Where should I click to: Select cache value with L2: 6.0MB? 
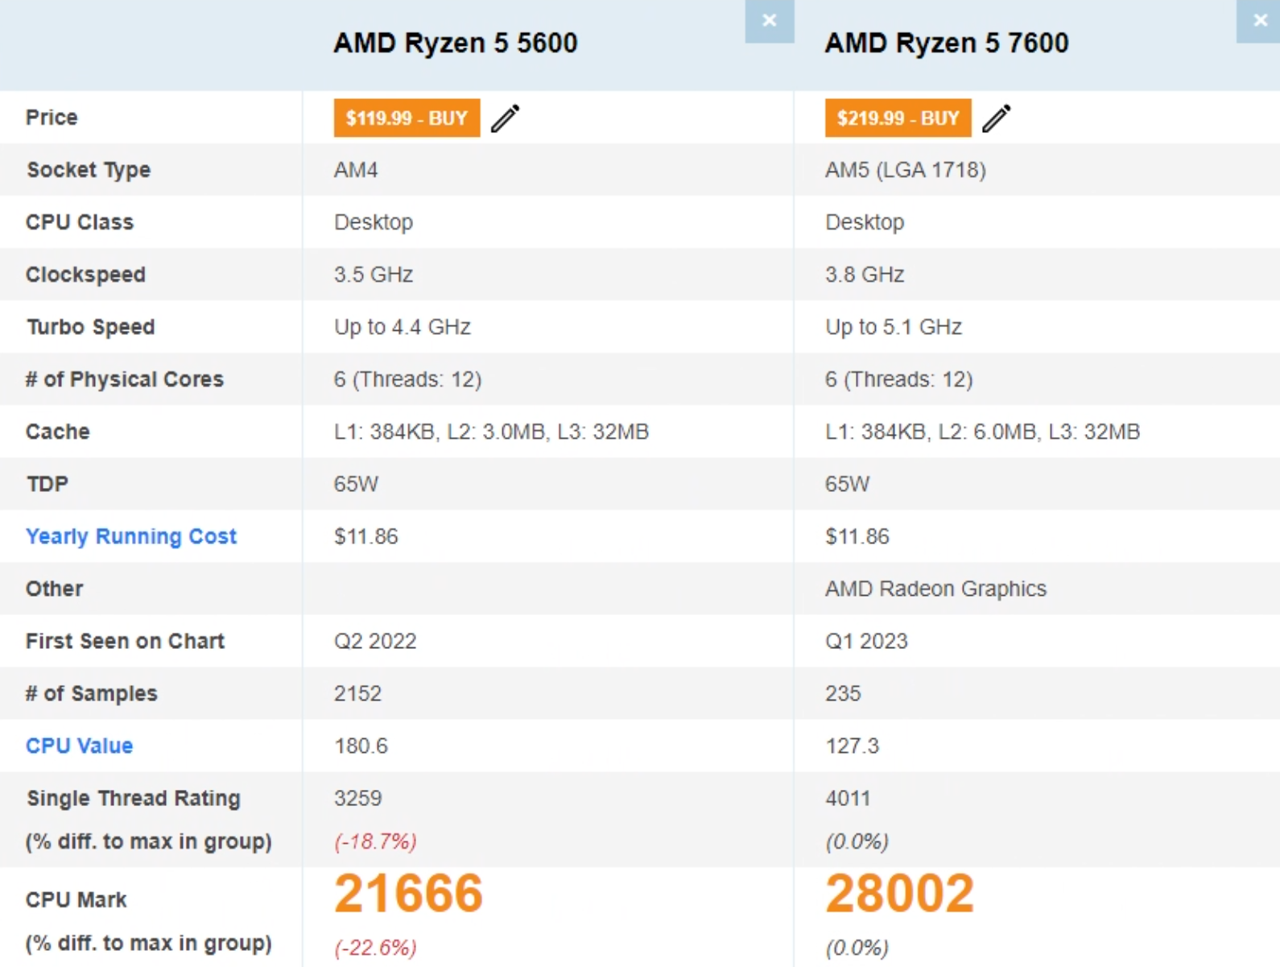982,432
